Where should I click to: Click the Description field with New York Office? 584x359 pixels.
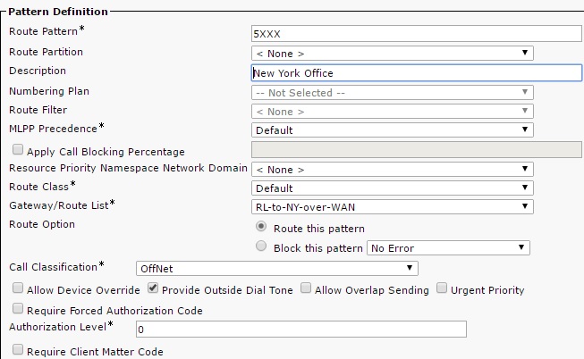(x=416, y=73)
